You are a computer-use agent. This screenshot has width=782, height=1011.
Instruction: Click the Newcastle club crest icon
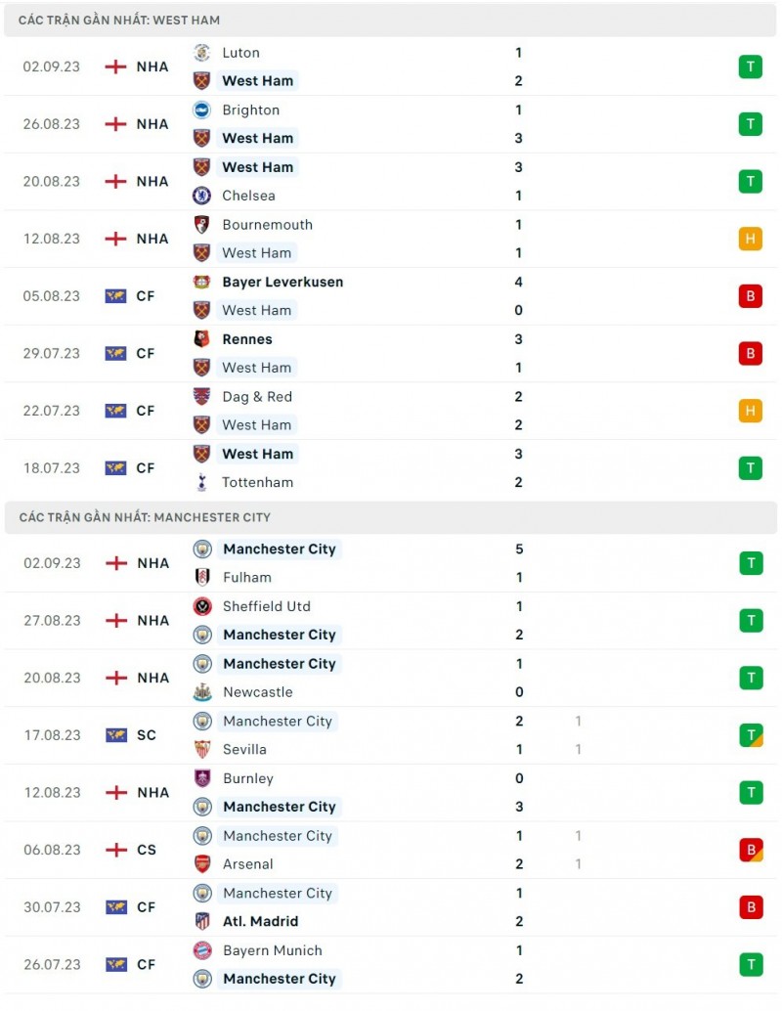click(202, 692)
